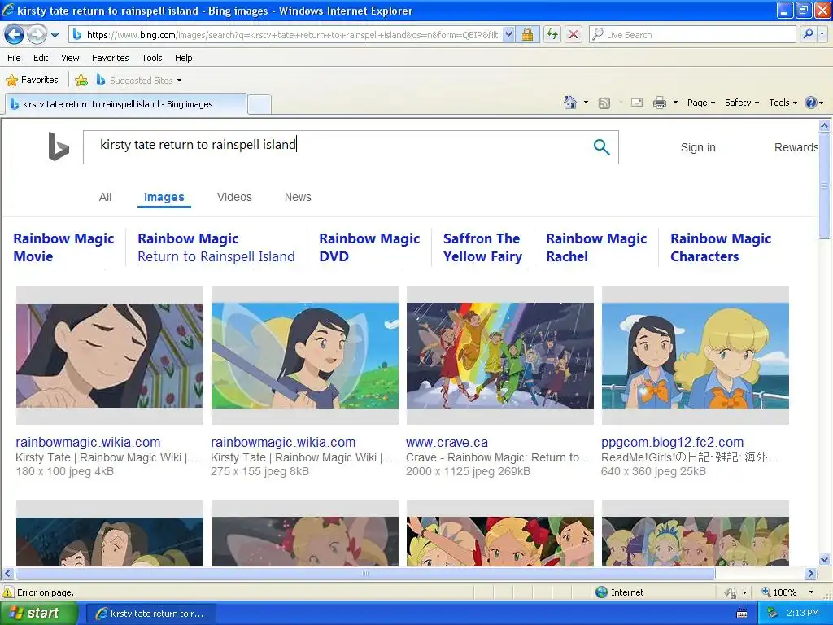Expand the Print options dropdown arrow

[x=675, y=103]
